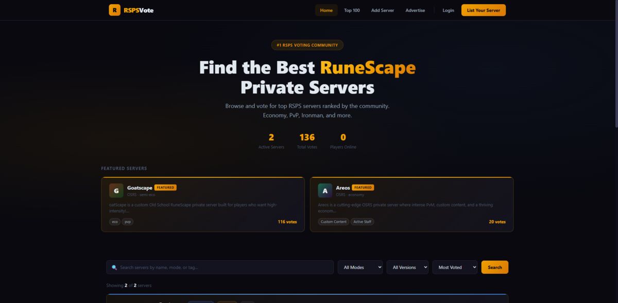This screenshot has width=618, height=303.
Task: Click the #1 RSPS Voting Community badge
Action: pos(307,45)
